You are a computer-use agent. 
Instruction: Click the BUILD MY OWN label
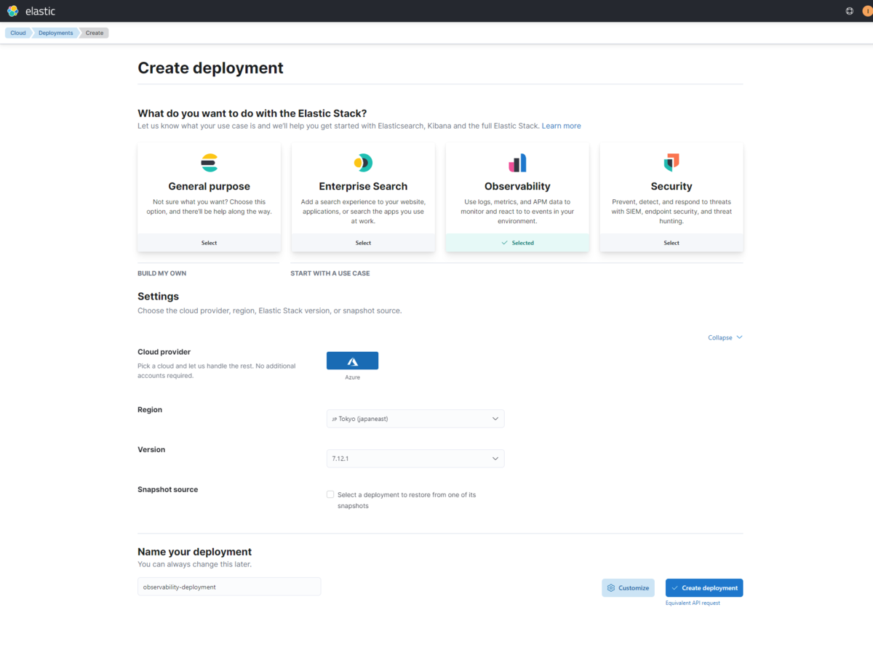pos(162,273)
